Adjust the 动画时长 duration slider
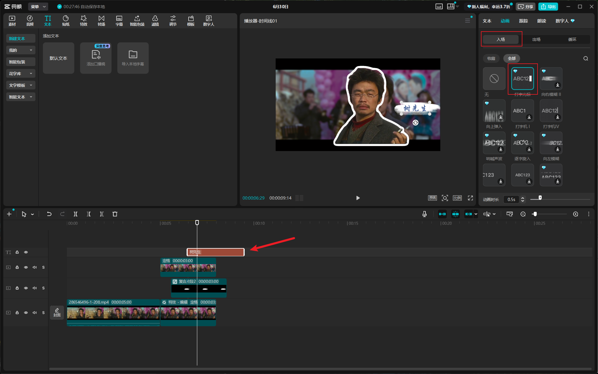The width and height of the screenshot is (598, 374). pyautogui.click(x=540, y=198)
